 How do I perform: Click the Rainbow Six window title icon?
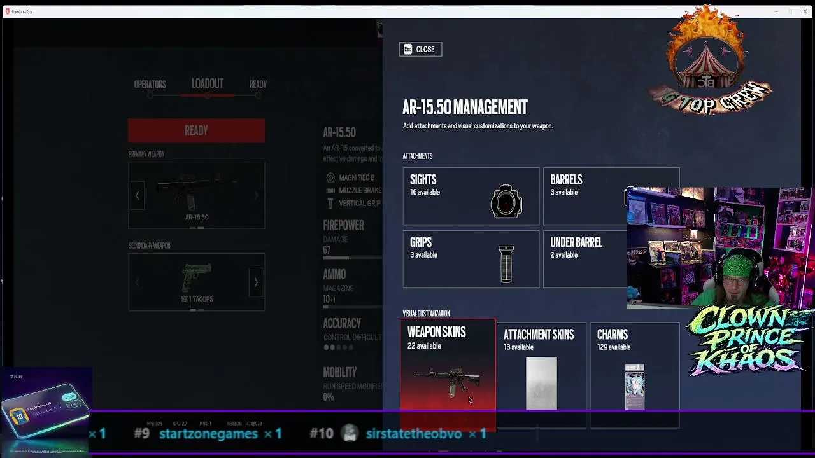pyautogui.click(x=8, y=11)
